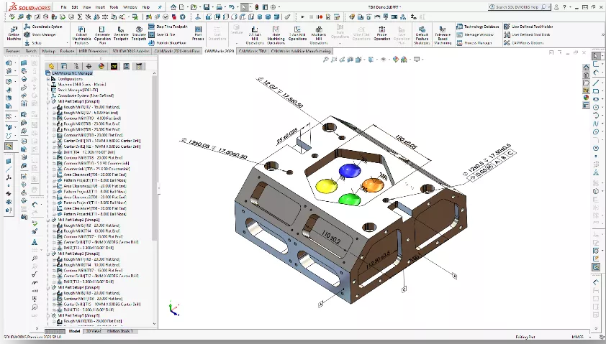
Task: Open the Technology Database
Action: [478, 27]
